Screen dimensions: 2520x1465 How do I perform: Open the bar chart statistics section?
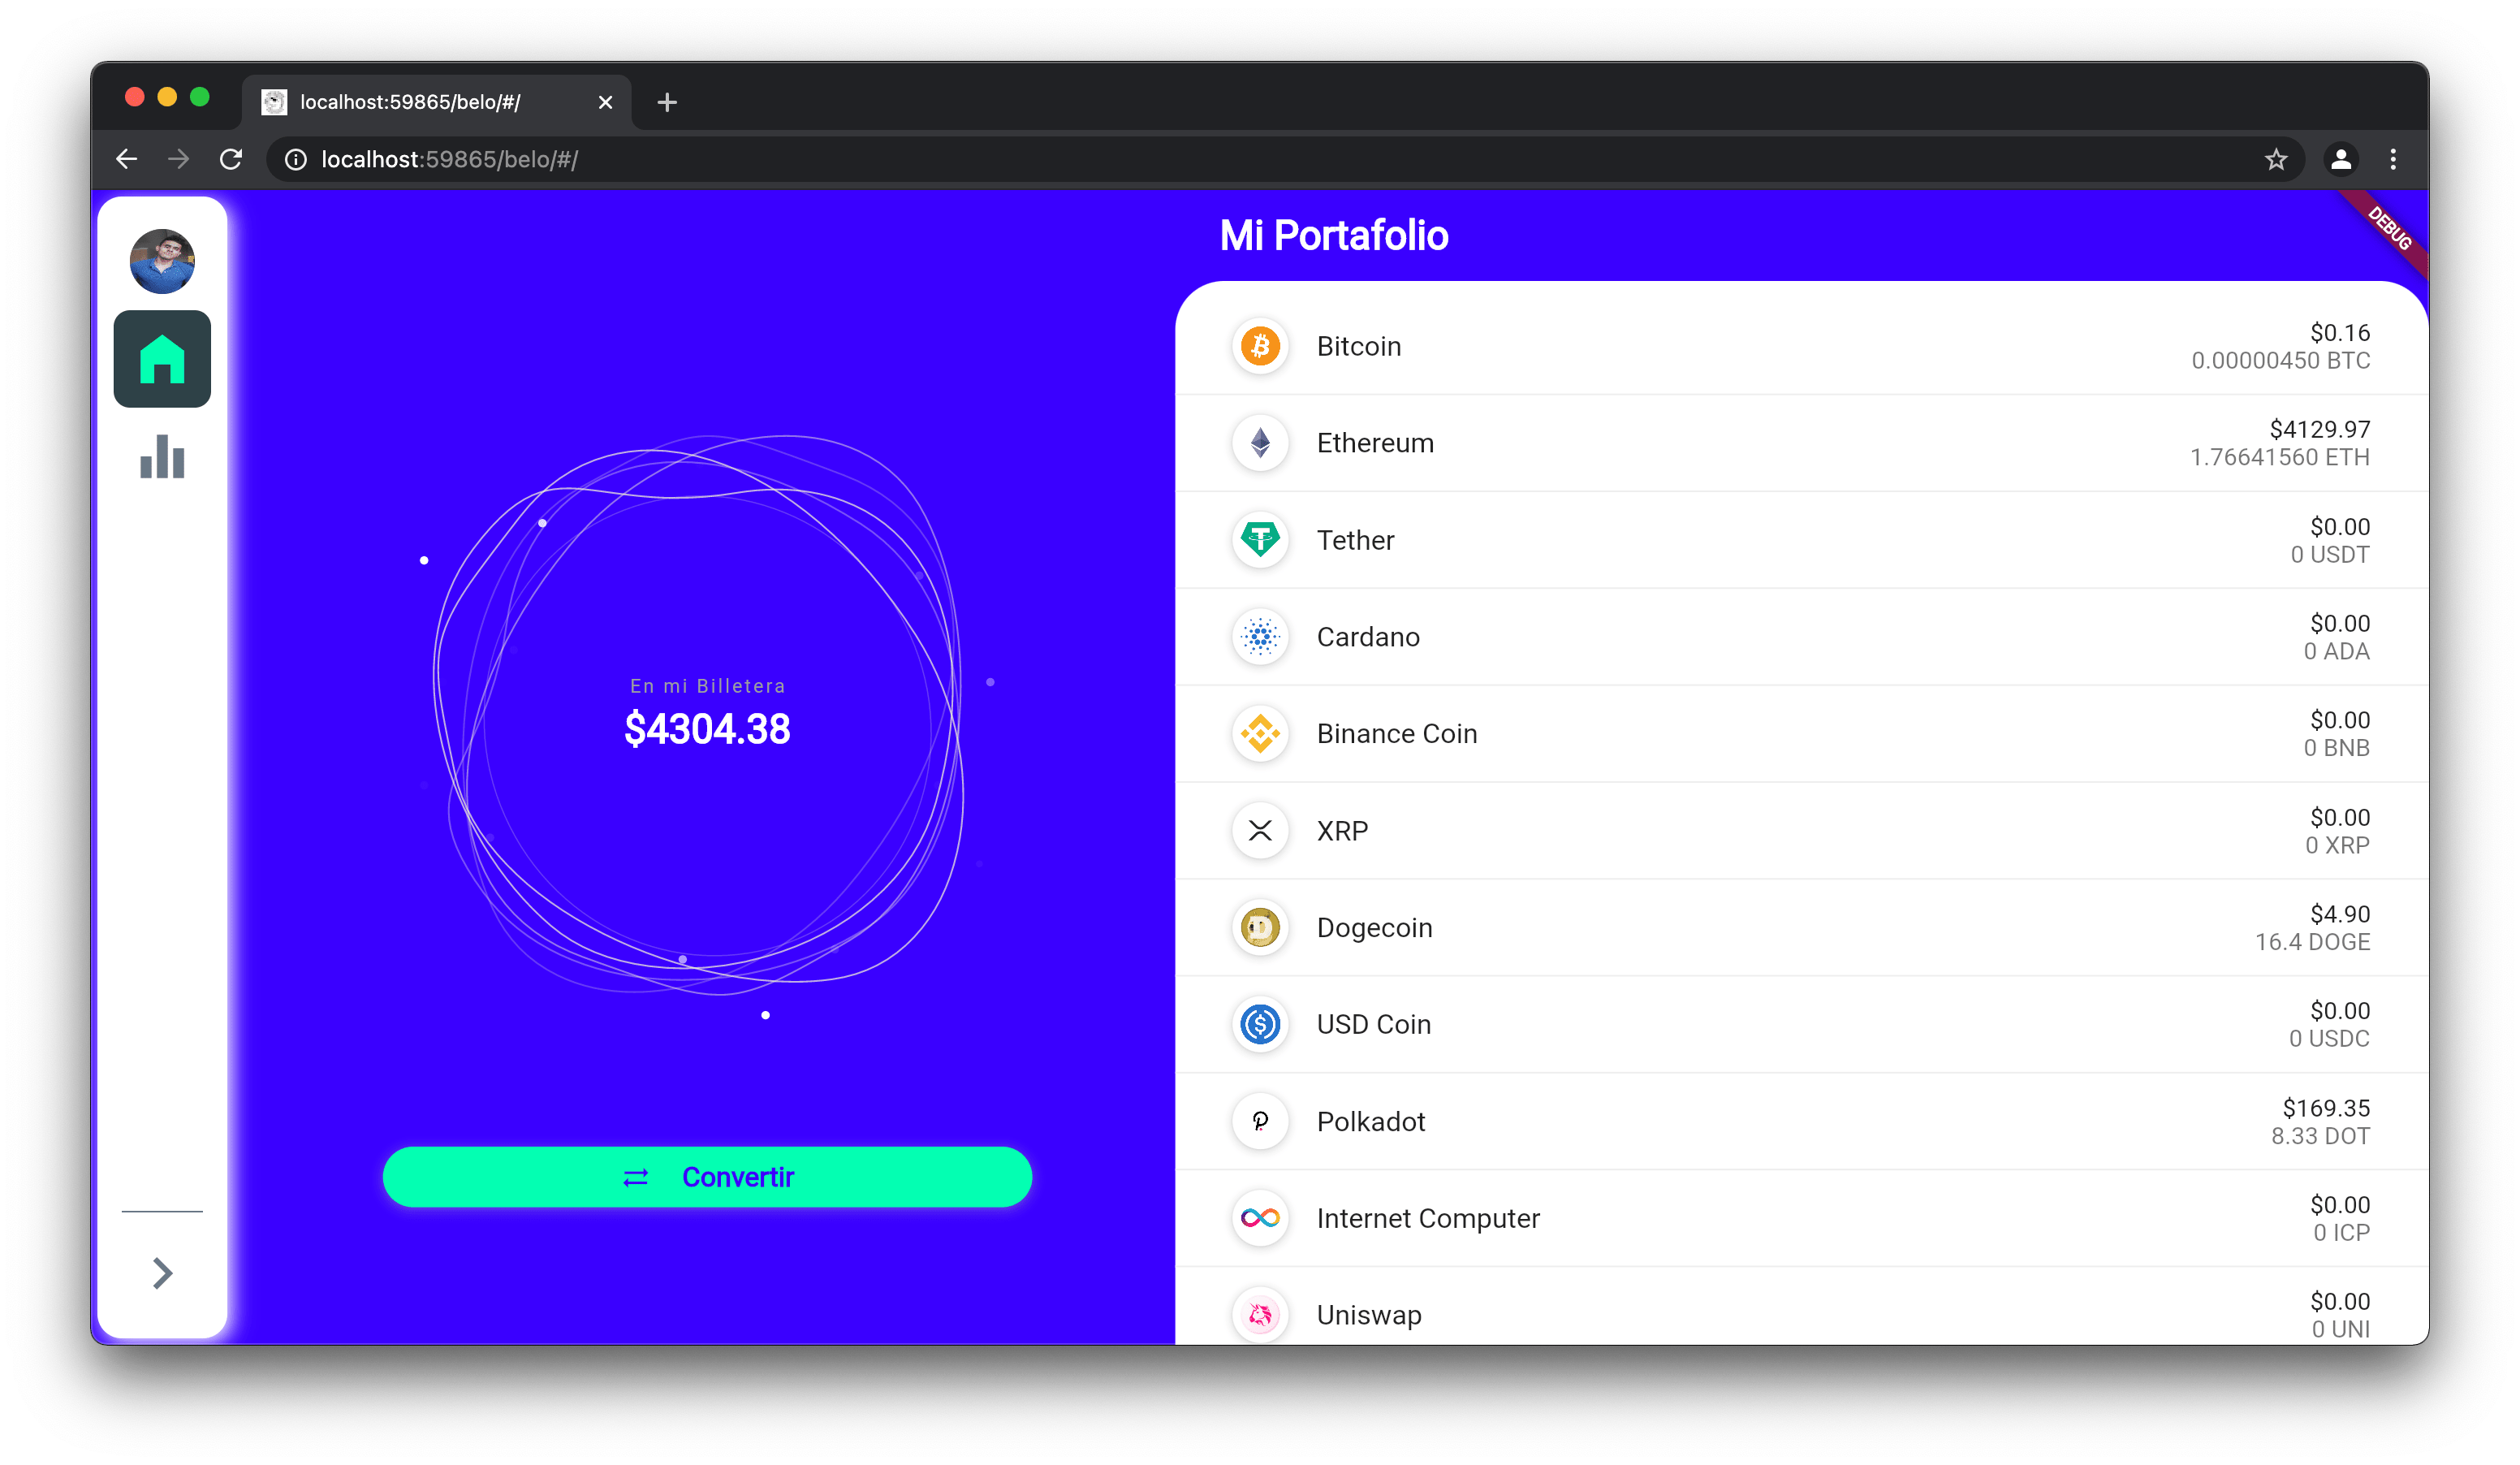coord(162,456)
